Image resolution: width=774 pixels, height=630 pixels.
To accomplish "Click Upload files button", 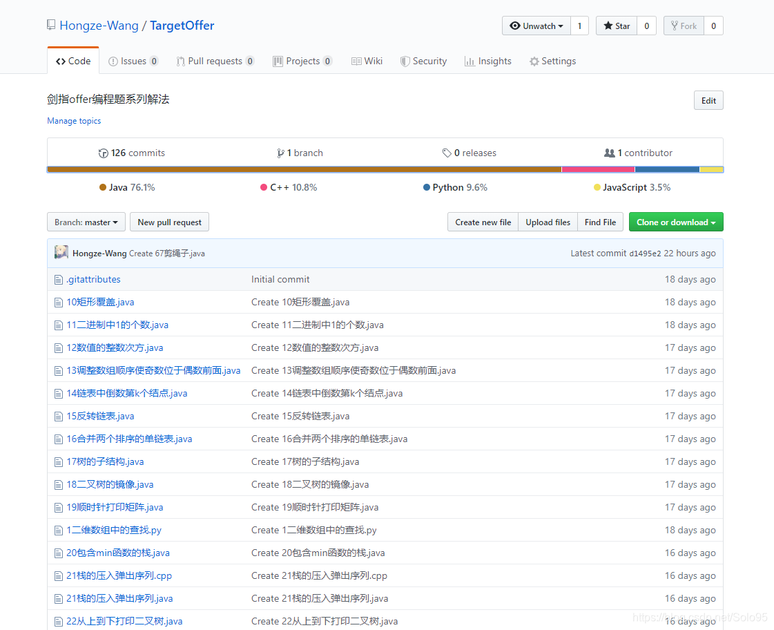I will pyautogui.click(x=548, y=222).
